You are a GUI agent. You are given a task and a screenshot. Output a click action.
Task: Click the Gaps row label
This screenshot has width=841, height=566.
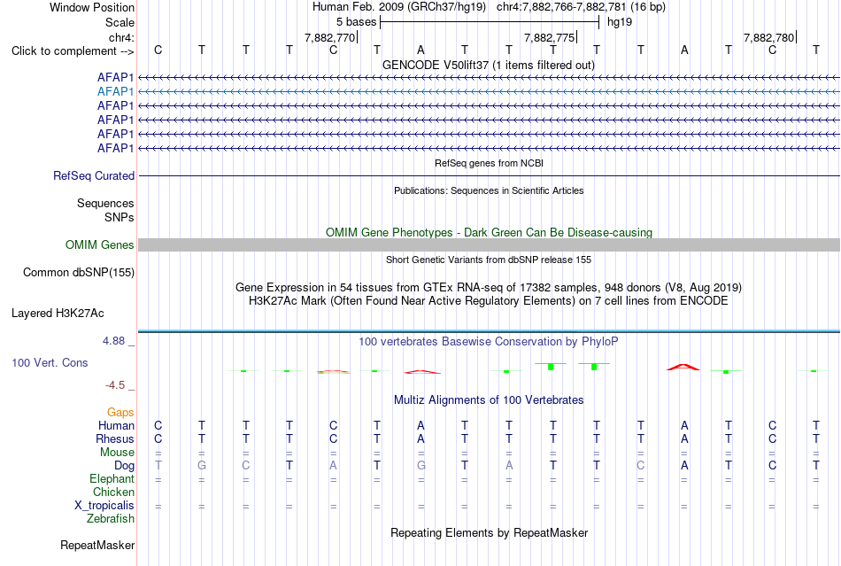point(120,412)
